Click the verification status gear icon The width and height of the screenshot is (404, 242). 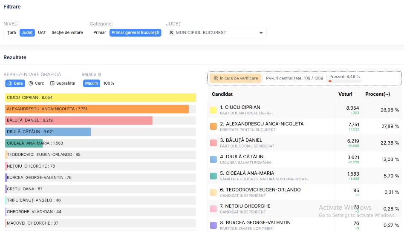coord(216,78)
